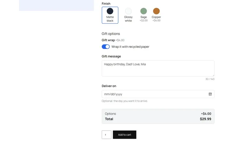Image resolution: width=234 pixels, height=146 pixels.
Task: Click the 'Deliver on' label
Action: pyautogui.click(x=109, y=86)
